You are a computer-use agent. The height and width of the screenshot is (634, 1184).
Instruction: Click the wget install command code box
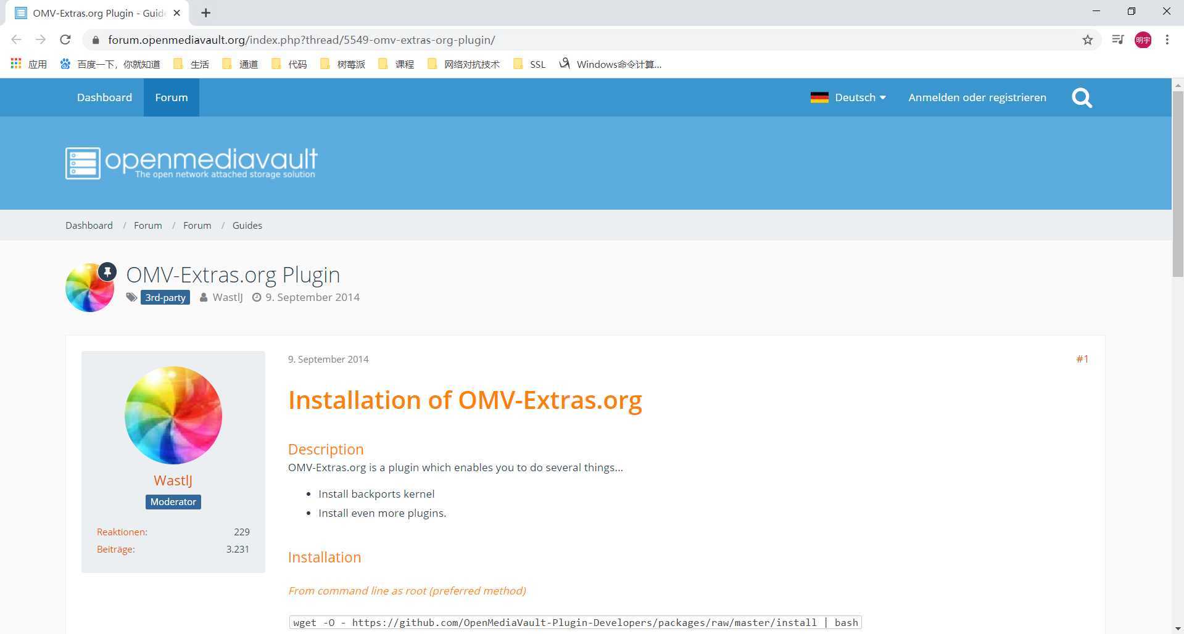pyautogui.click(x=575, y=622)
